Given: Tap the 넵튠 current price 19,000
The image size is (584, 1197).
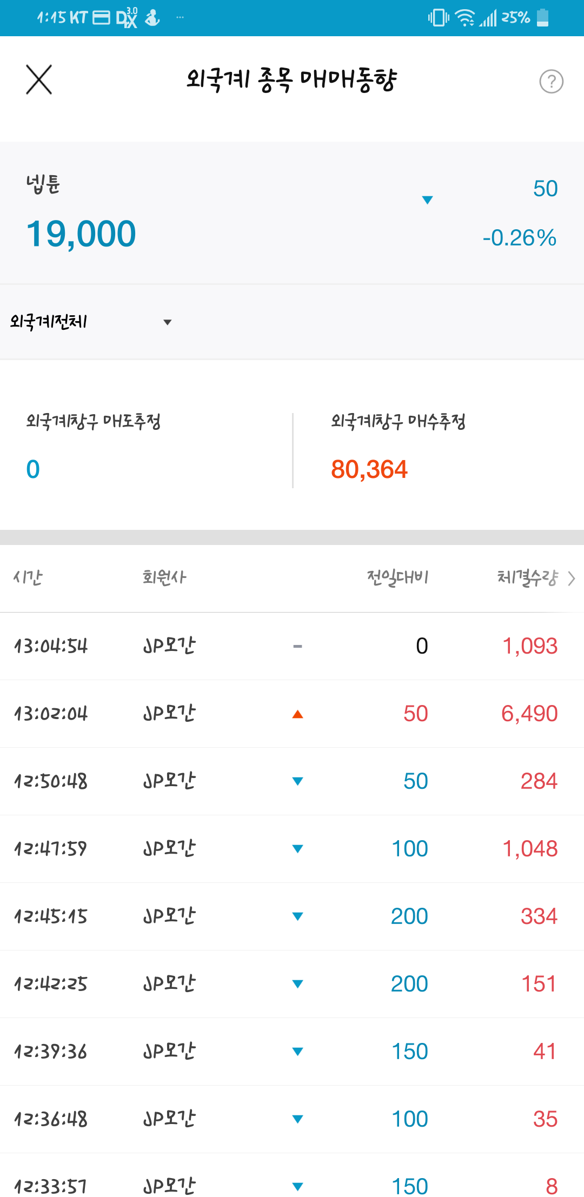Looking at the screenshot, I should tap(81, 234).
